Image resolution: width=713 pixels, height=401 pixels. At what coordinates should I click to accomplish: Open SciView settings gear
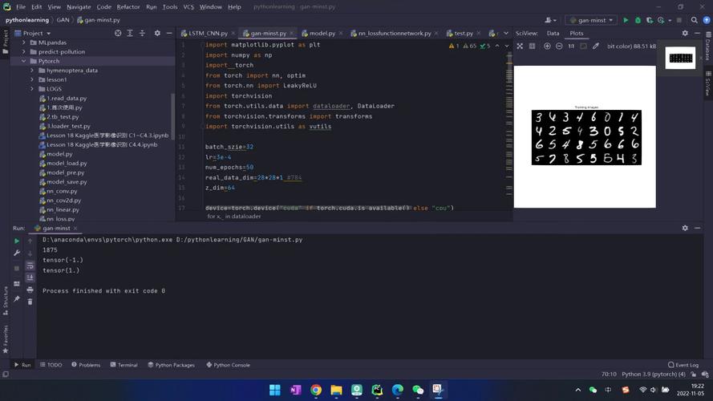point(685,33)
